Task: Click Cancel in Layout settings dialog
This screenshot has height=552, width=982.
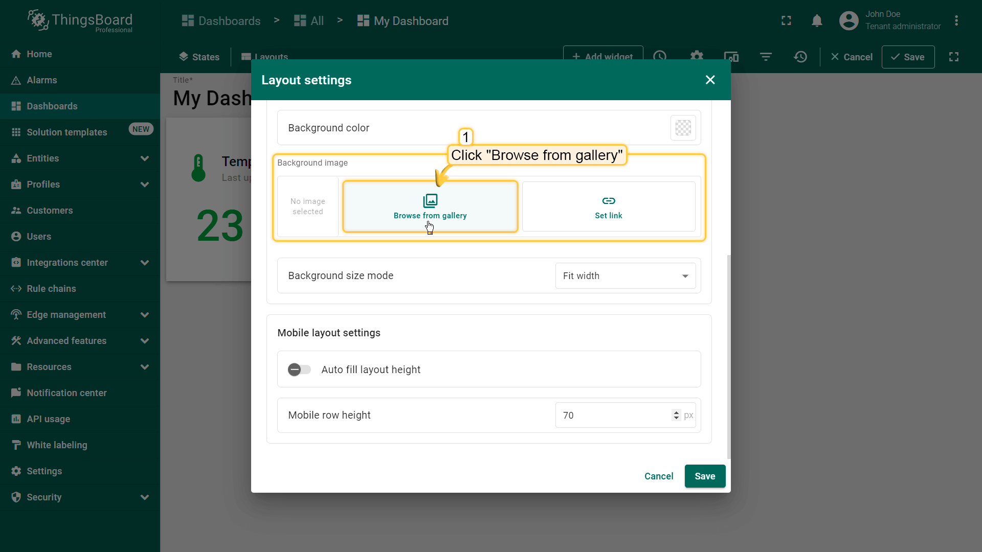Action: tap(658, 476)
